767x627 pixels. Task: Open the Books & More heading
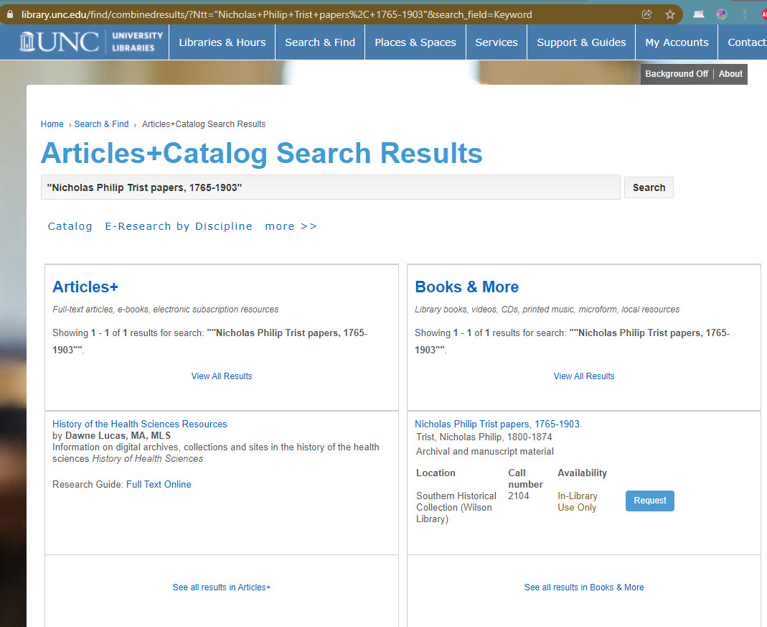tap(466, 287)
